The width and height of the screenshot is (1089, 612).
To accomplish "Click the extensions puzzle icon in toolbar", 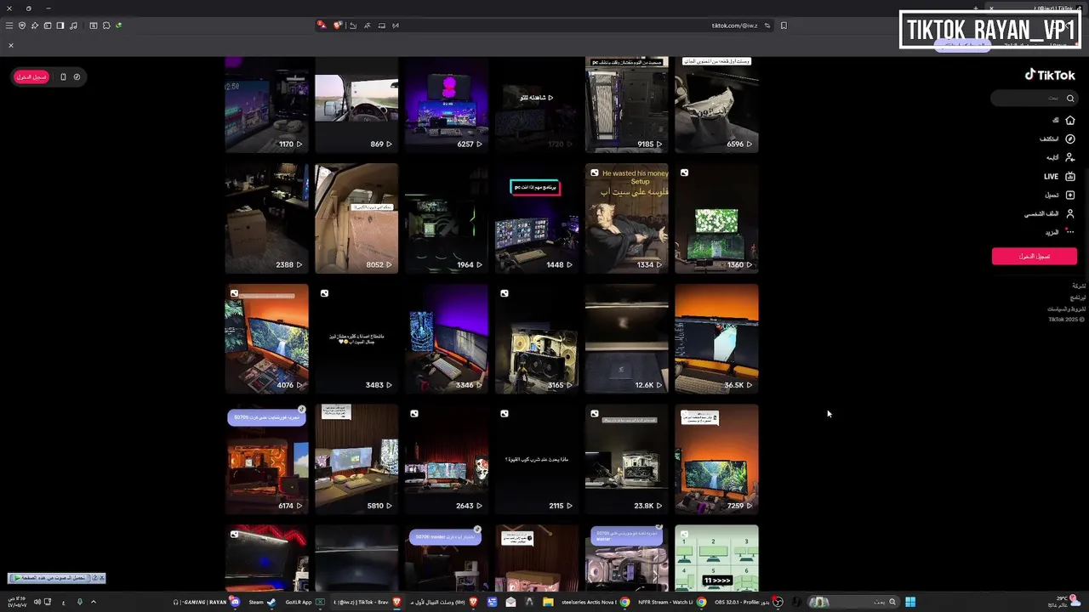I will [x=106, y=25].
